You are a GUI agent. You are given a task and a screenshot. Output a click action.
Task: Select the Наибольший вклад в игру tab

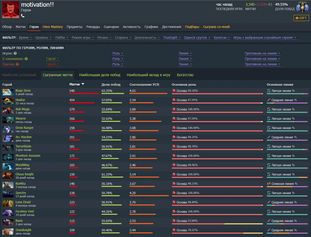coord(149,75)
